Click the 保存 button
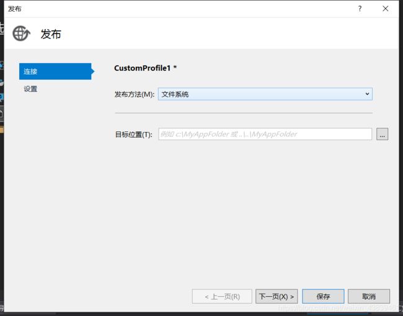403x316 pixels. click(x=323, y=296)
